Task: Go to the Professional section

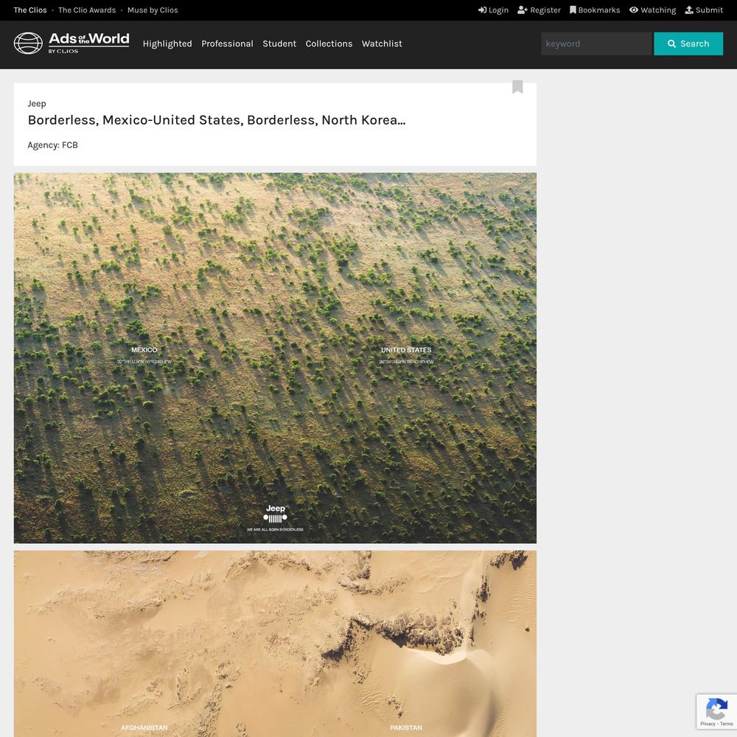Action: 227,43
